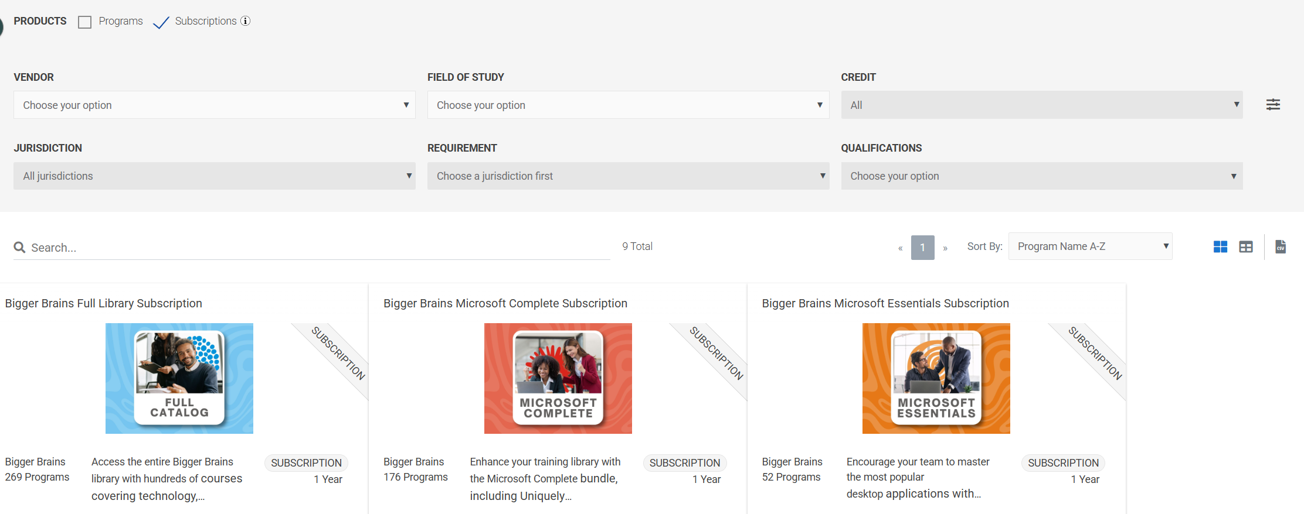The width and height of the screenshot is (1304, 514).
Task: Uncheck the Subscriptions checkbox
Action: tap(161, 22)
